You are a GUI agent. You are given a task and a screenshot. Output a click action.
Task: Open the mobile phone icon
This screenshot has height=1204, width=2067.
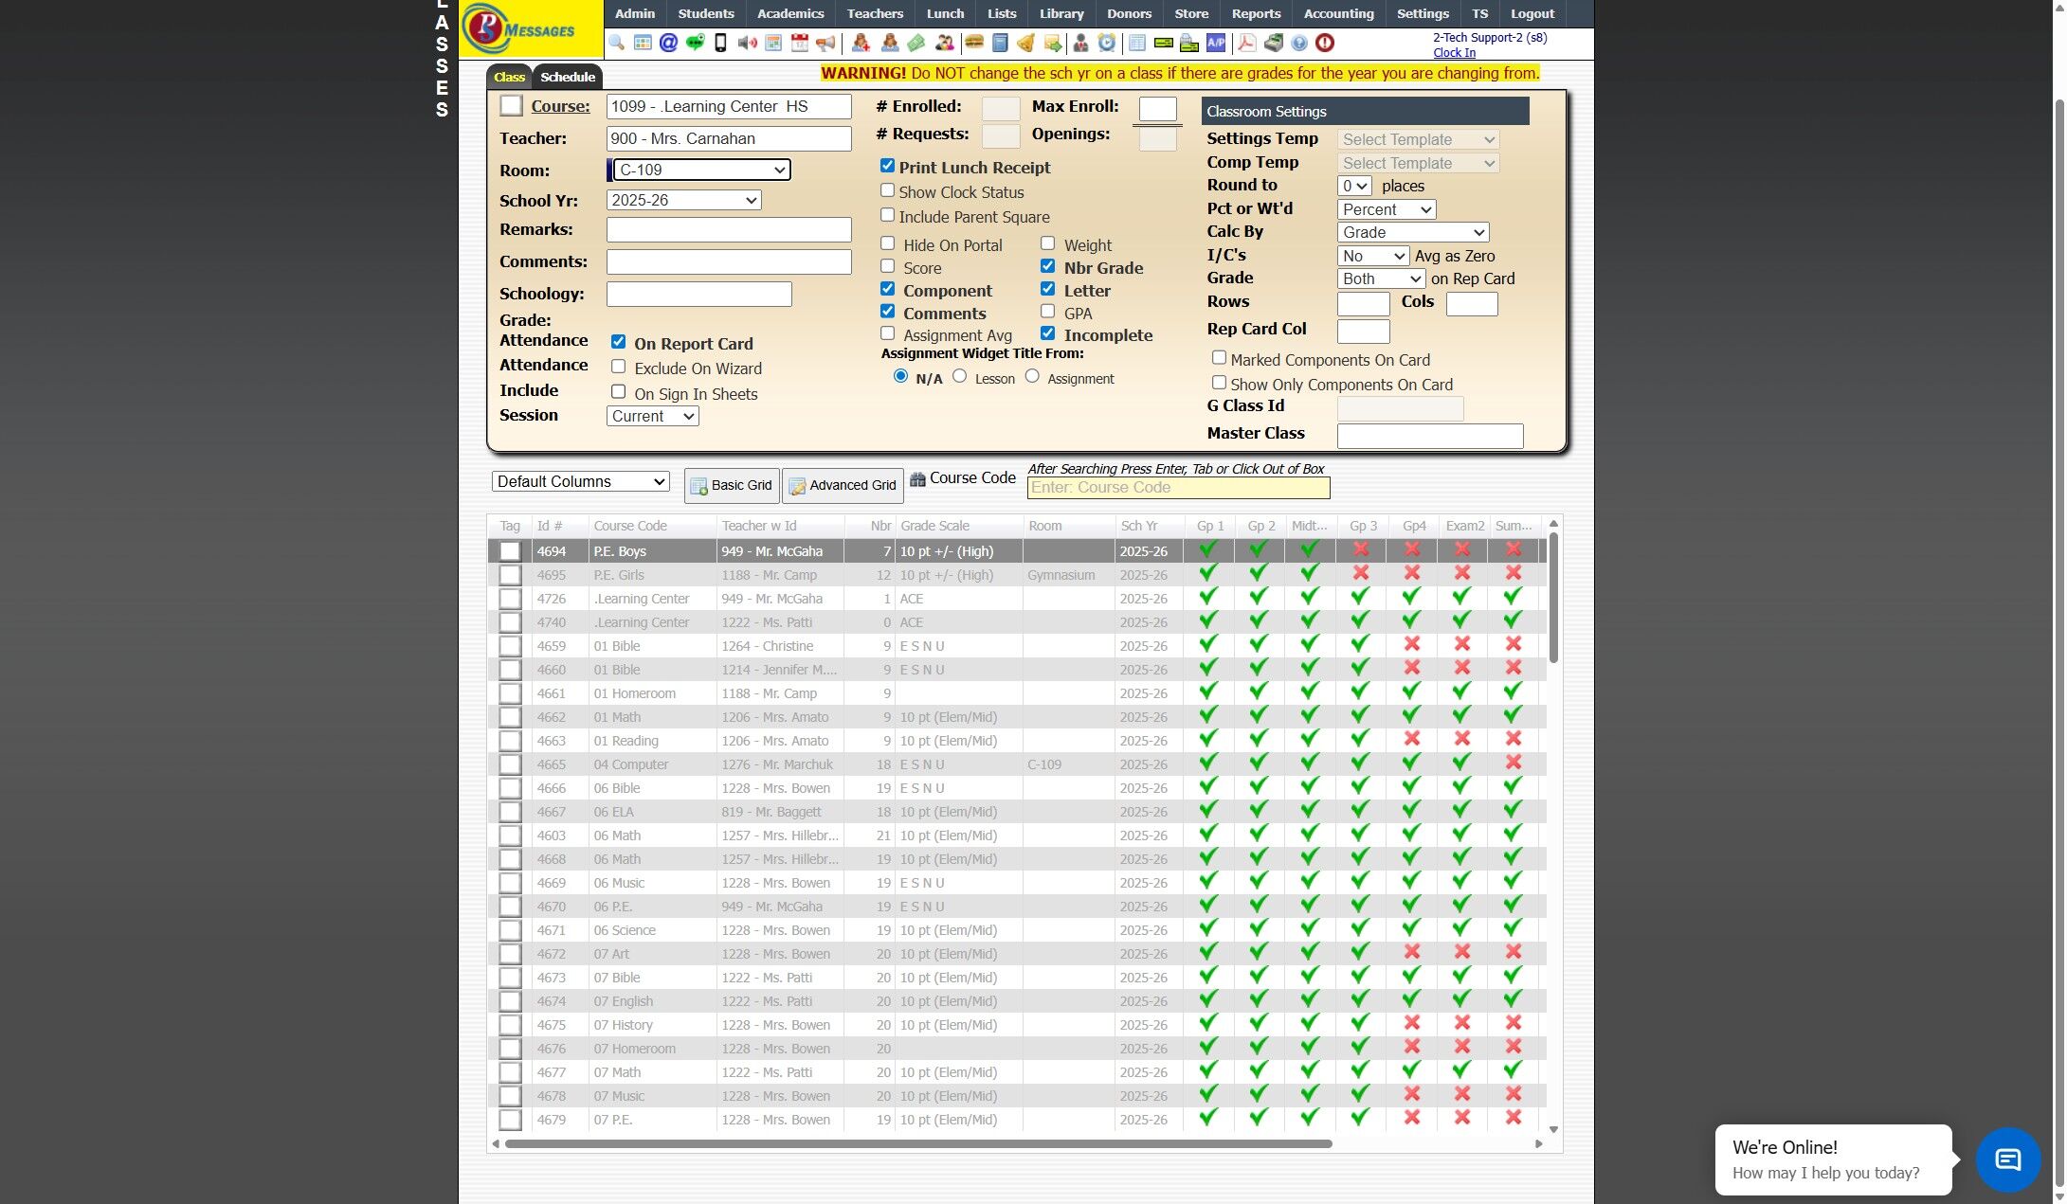(x=720, y=43)
